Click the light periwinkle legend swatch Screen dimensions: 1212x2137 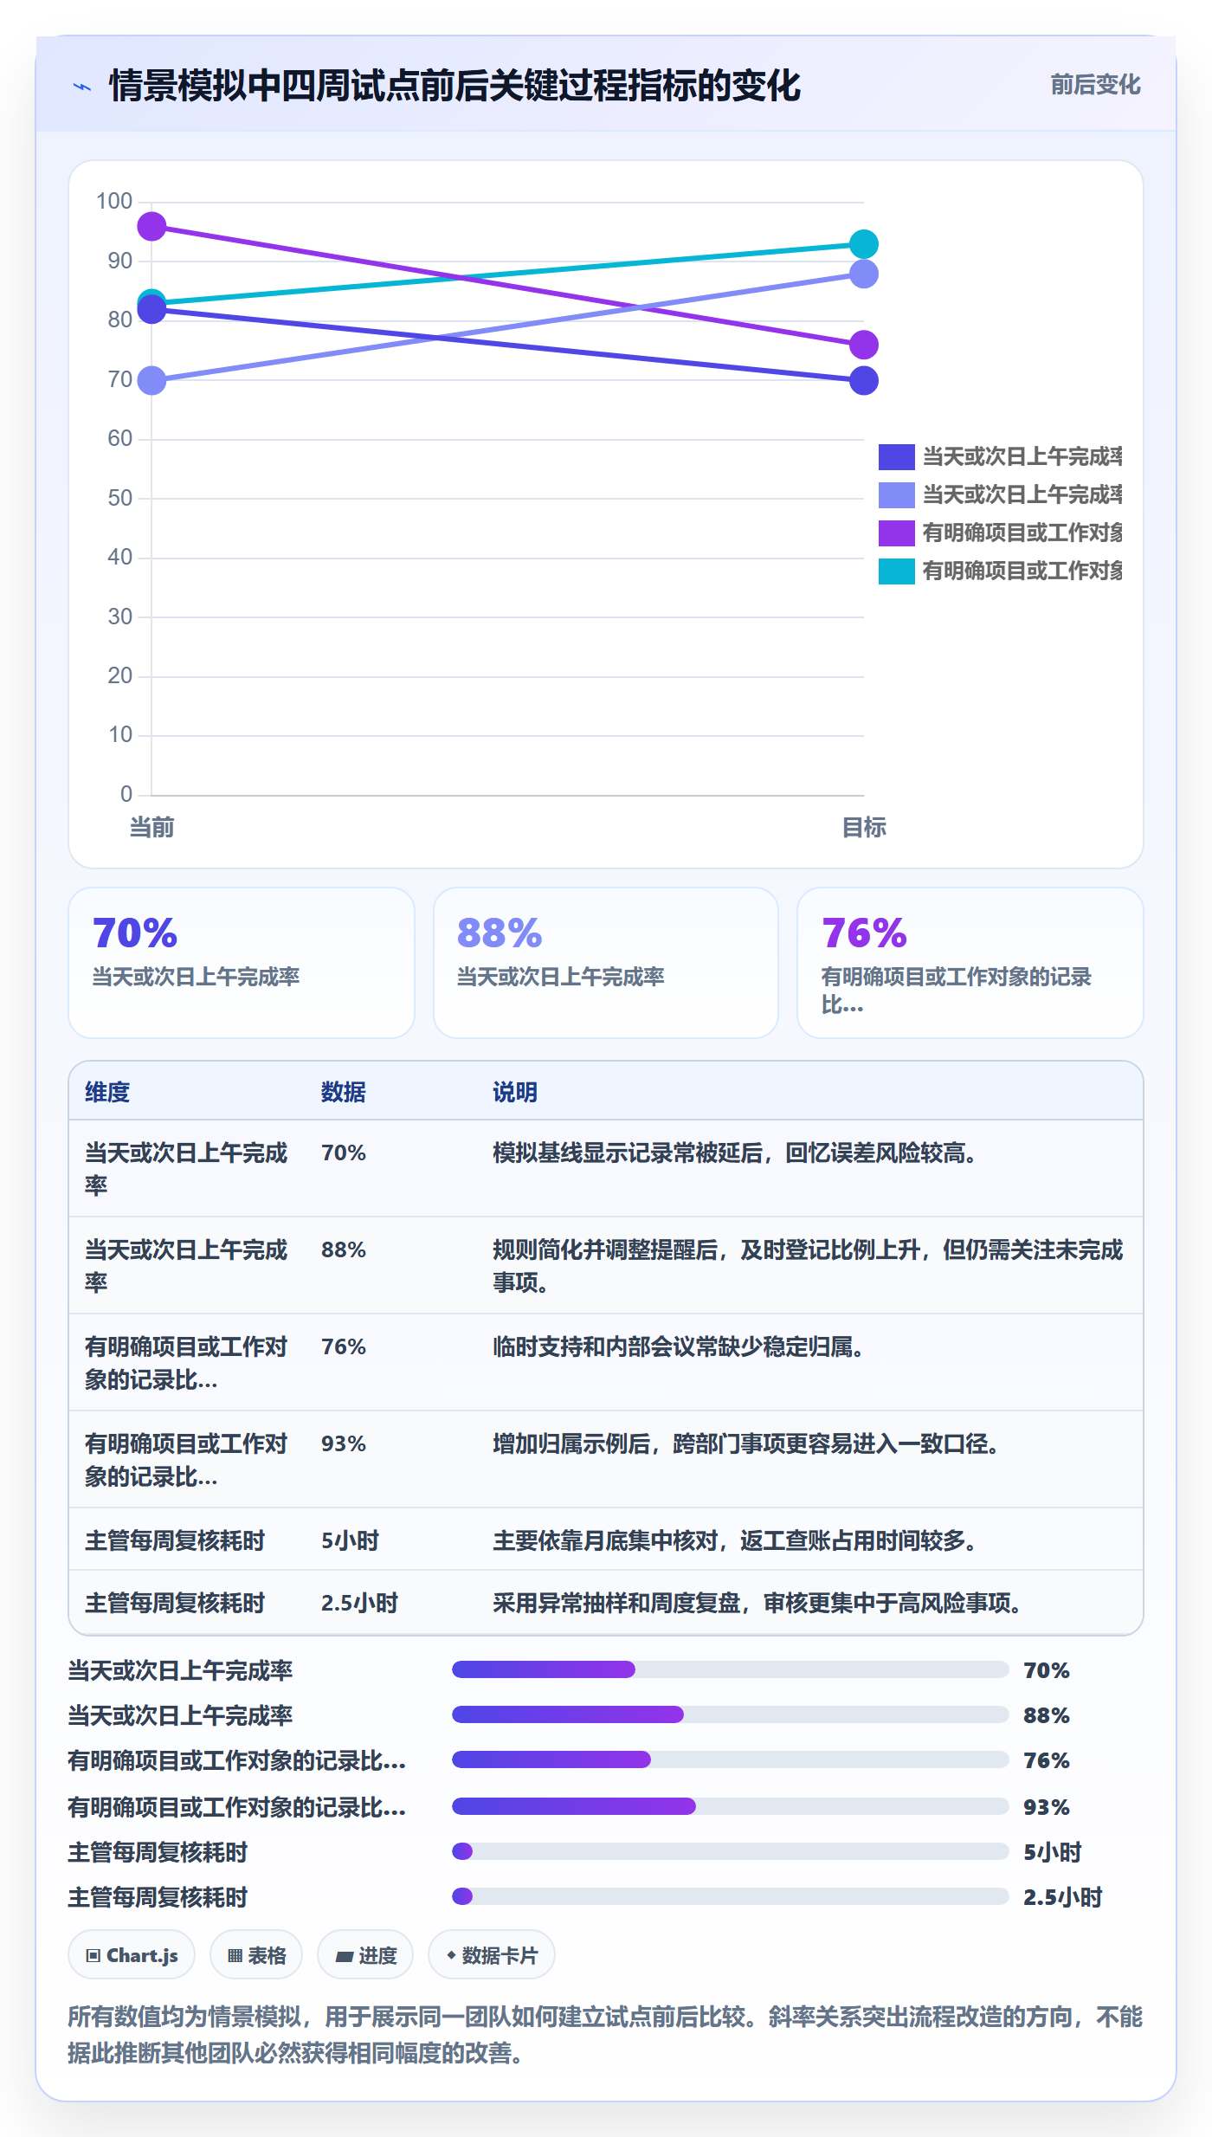pos(897,494)
